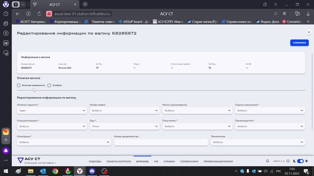Open the СПРАВОЧНИКИ menu item

pyautogui.click(x=189, y=161)
